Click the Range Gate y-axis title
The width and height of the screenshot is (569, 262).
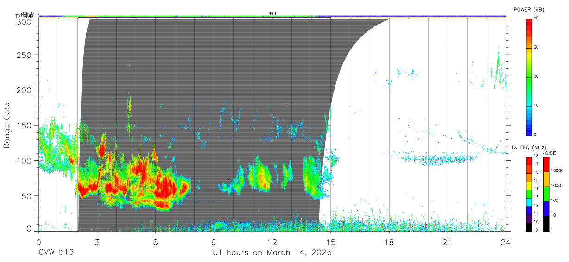(x=7, y=125)
